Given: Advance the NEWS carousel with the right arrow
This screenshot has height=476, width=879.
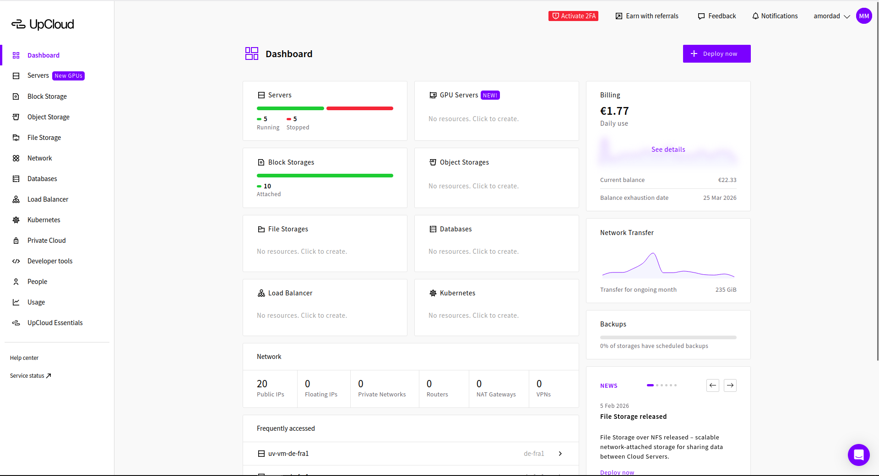Looking at the screenshot, I should click(730, 385).
